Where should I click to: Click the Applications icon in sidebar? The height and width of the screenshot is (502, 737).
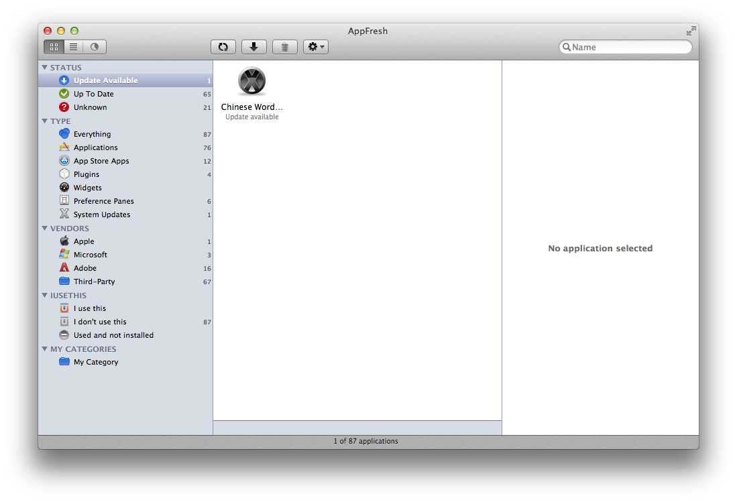[x=64, y=147]
